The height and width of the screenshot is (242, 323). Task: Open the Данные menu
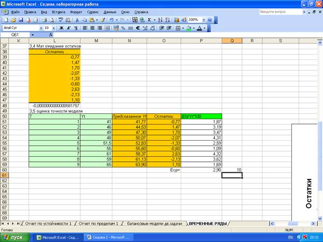pos(110,12)
